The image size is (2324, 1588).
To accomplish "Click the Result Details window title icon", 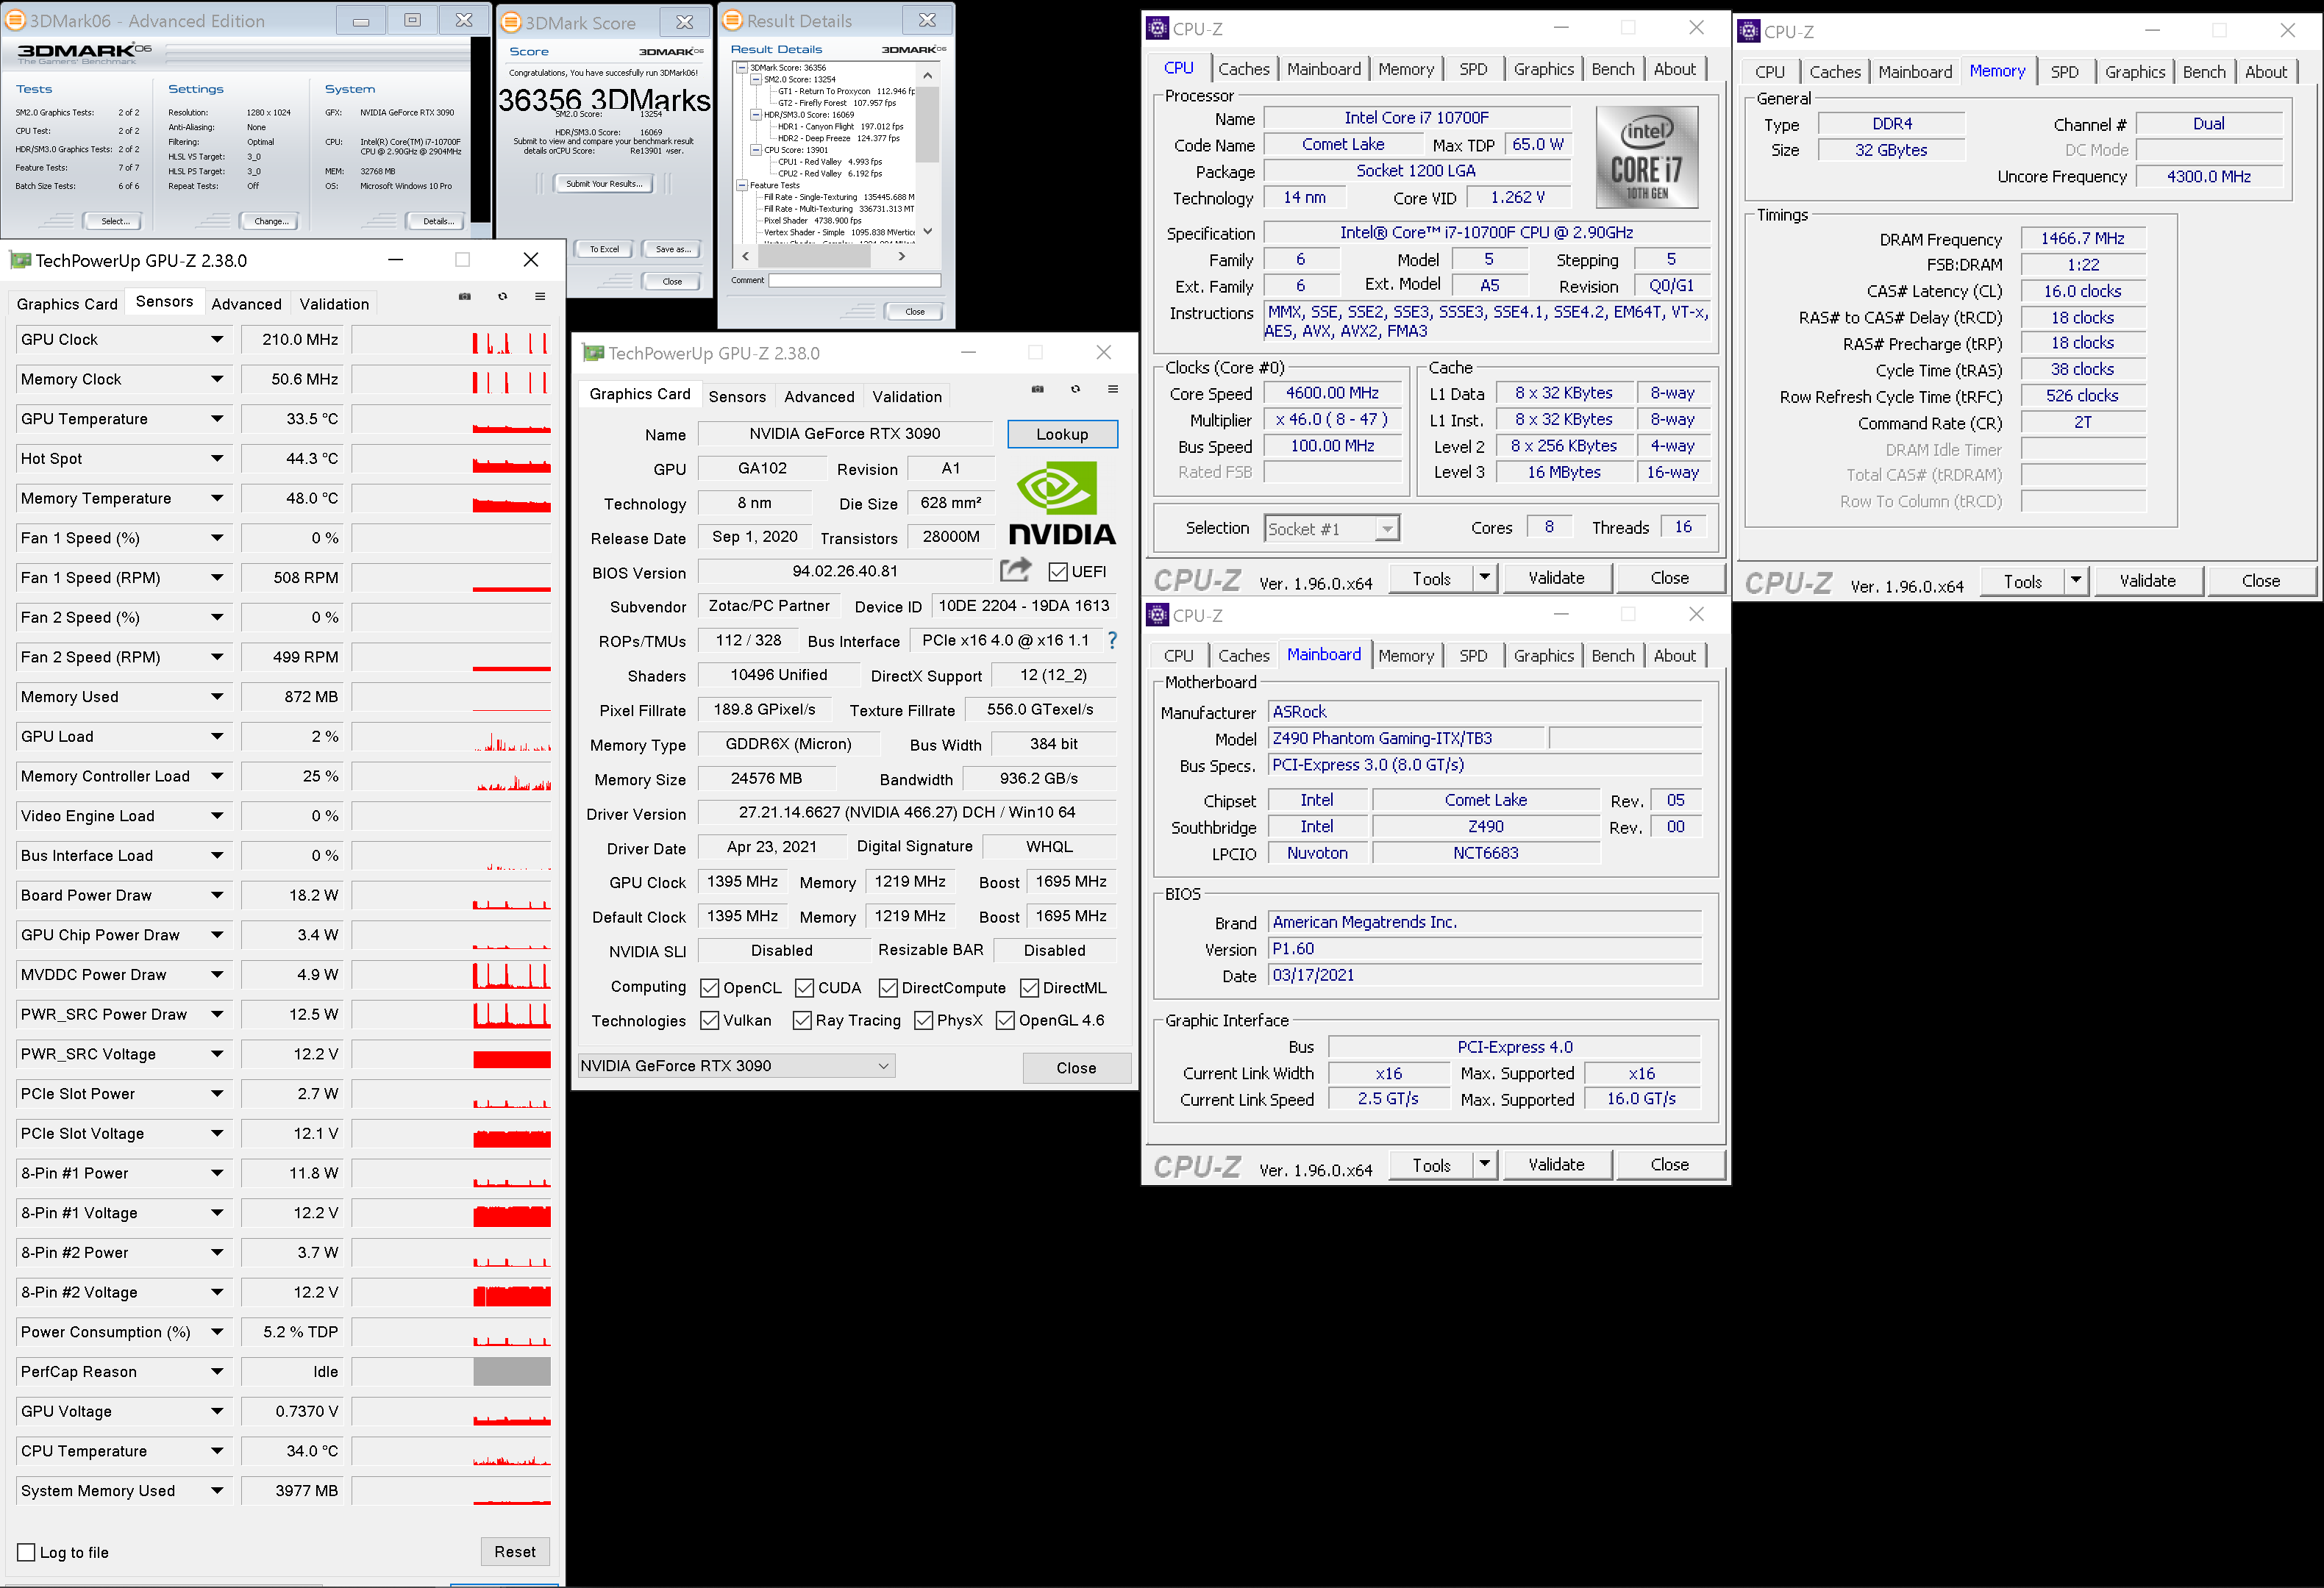I will [733, 20].
